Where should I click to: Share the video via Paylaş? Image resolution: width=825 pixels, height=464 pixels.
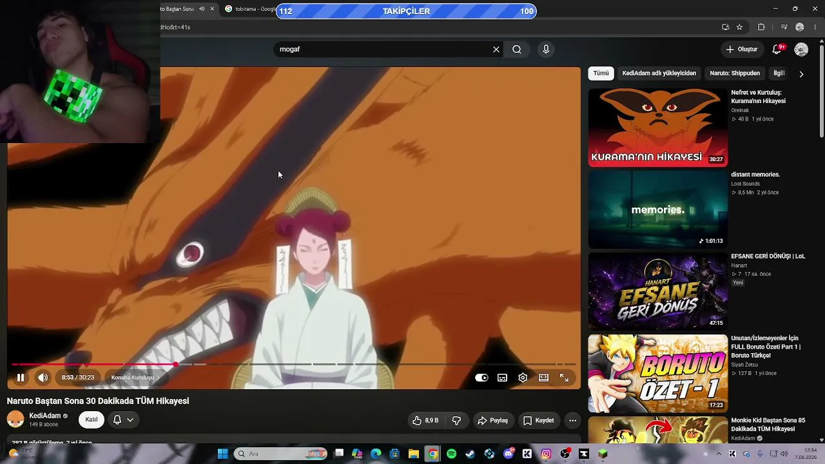coord(493,420)
